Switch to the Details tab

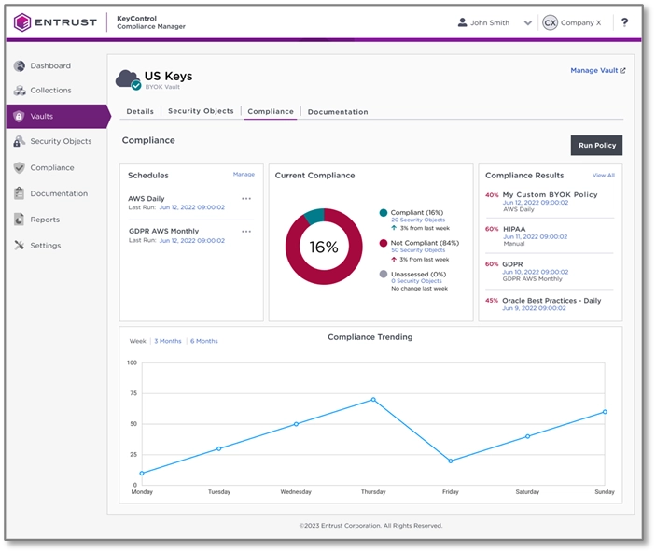pyautogui.click(x=140, y=111)
